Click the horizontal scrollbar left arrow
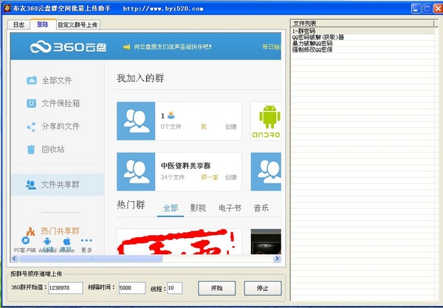Viewport: 443px width, 308px height. pyautogui.click(x=14, y=259)
